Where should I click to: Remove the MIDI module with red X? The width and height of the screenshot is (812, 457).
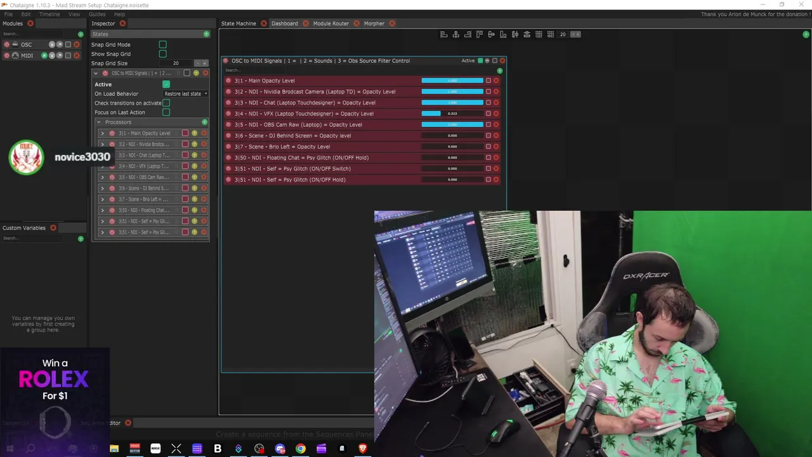77,55
